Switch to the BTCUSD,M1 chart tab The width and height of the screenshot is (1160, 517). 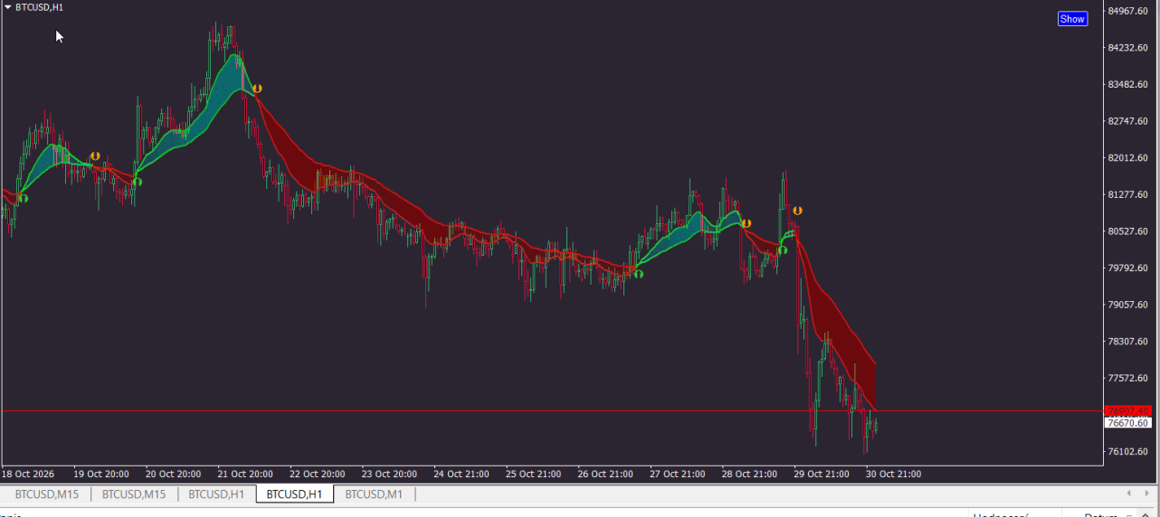(375, 494)
